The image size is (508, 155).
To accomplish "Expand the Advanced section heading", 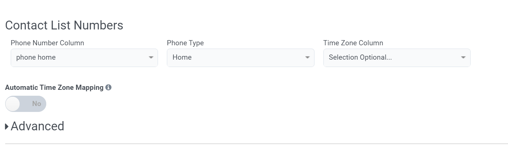I will [37, 126].
